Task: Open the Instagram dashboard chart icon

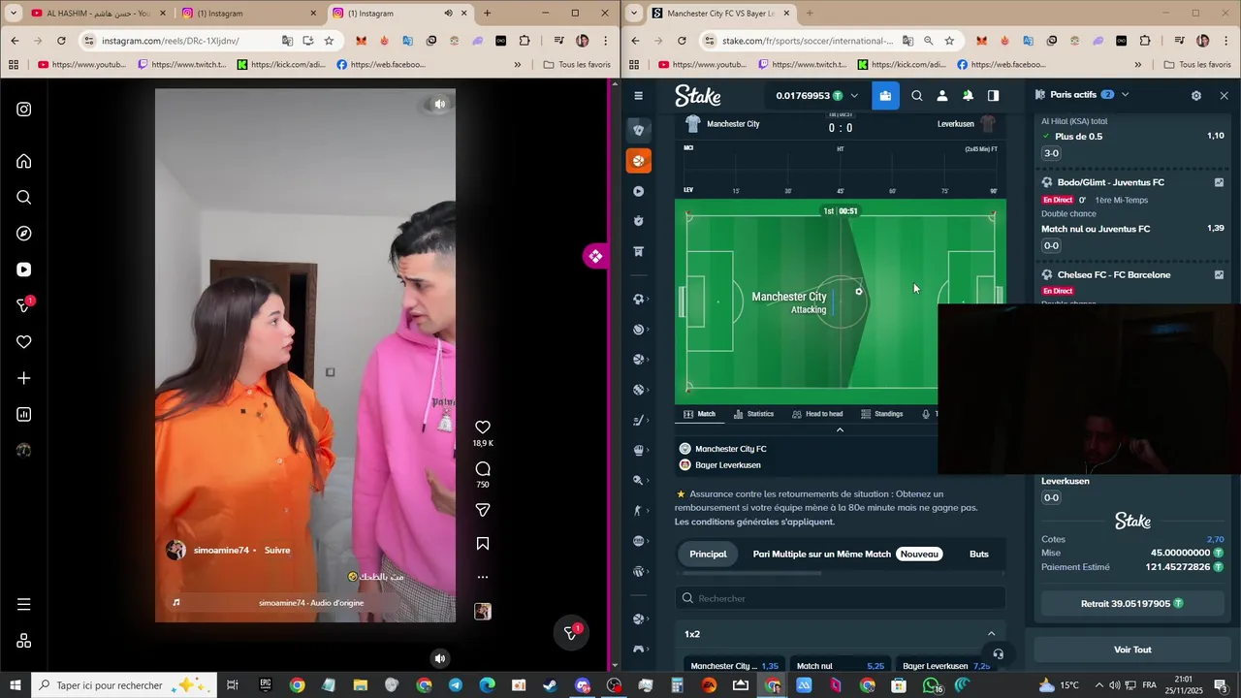Action: point(24,415)
